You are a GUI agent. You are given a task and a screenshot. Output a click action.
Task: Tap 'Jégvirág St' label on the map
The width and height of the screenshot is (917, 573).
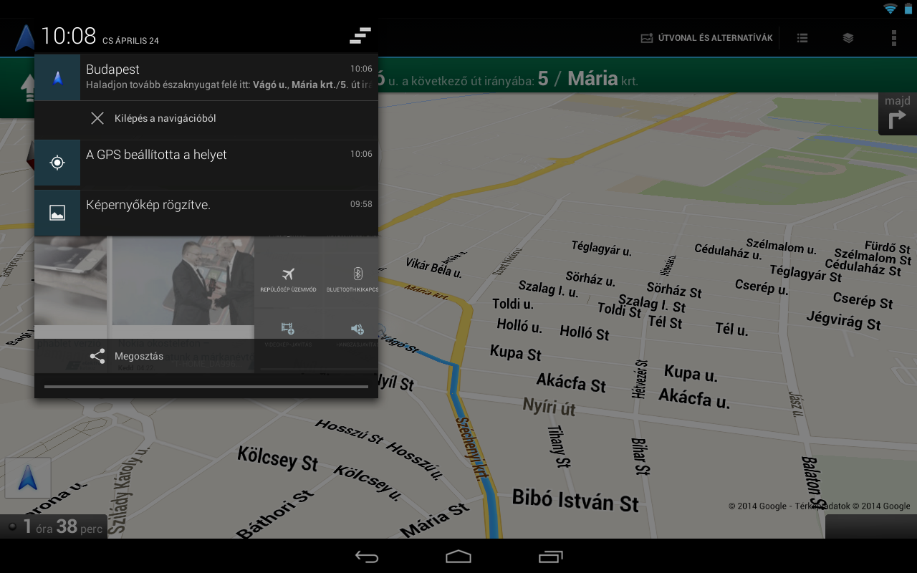coord(843,319)
